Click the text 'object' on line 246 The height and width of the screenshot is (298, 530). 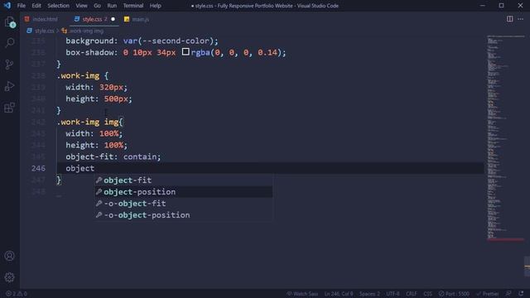click(80, 168)
